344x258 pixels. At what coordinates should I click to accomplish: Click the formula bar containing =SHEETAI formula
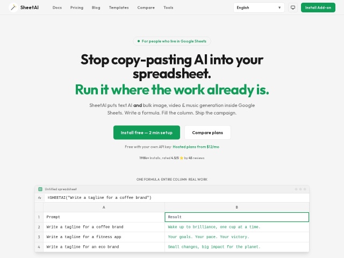tap(177, 198)
